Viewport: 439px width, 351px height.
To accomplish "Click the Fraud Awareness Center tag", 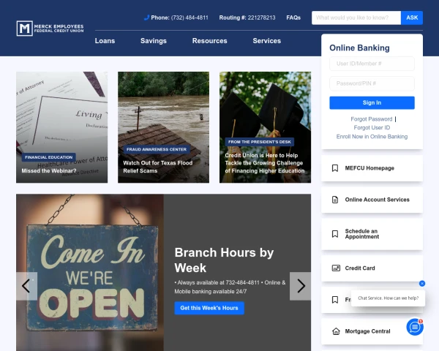I will point(157,149).
